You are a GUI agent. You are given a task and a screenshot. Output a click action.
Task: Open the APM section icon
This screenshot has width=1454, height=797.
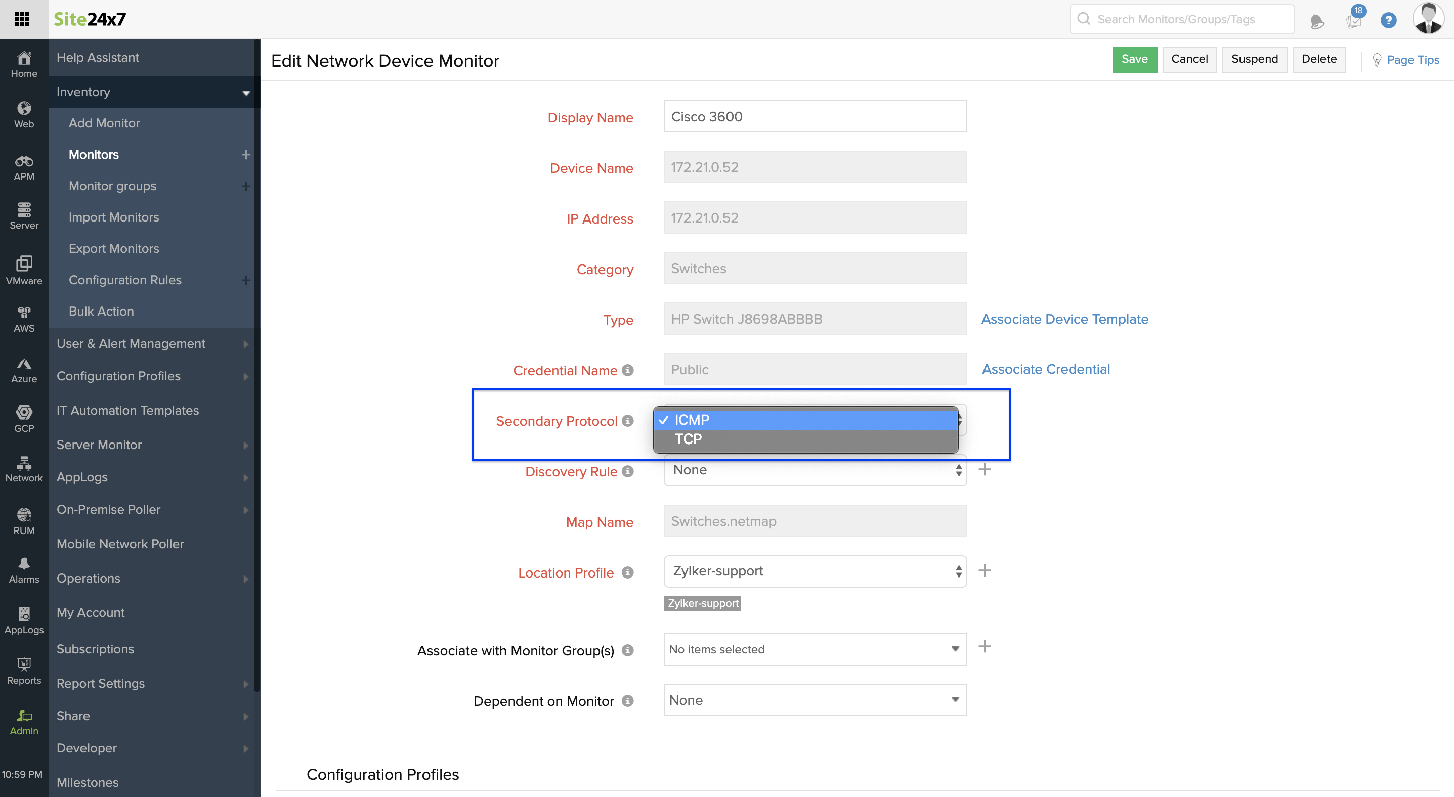24,167
